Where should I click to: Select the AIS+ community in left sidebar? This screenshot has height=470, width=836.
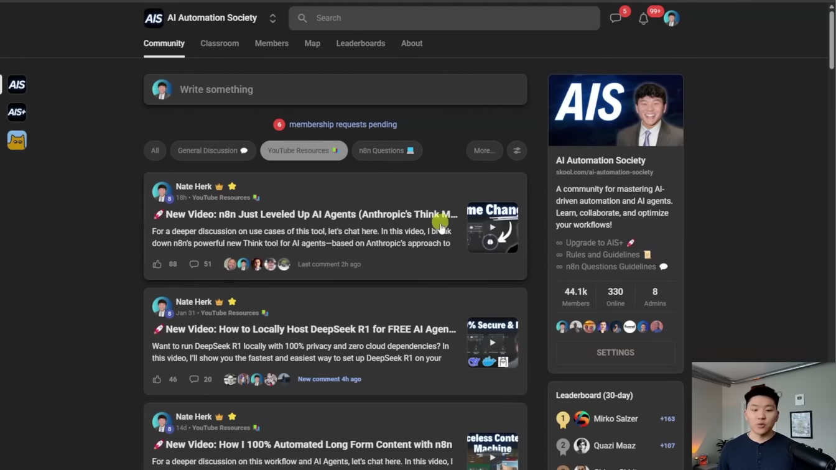coord(17,112)
